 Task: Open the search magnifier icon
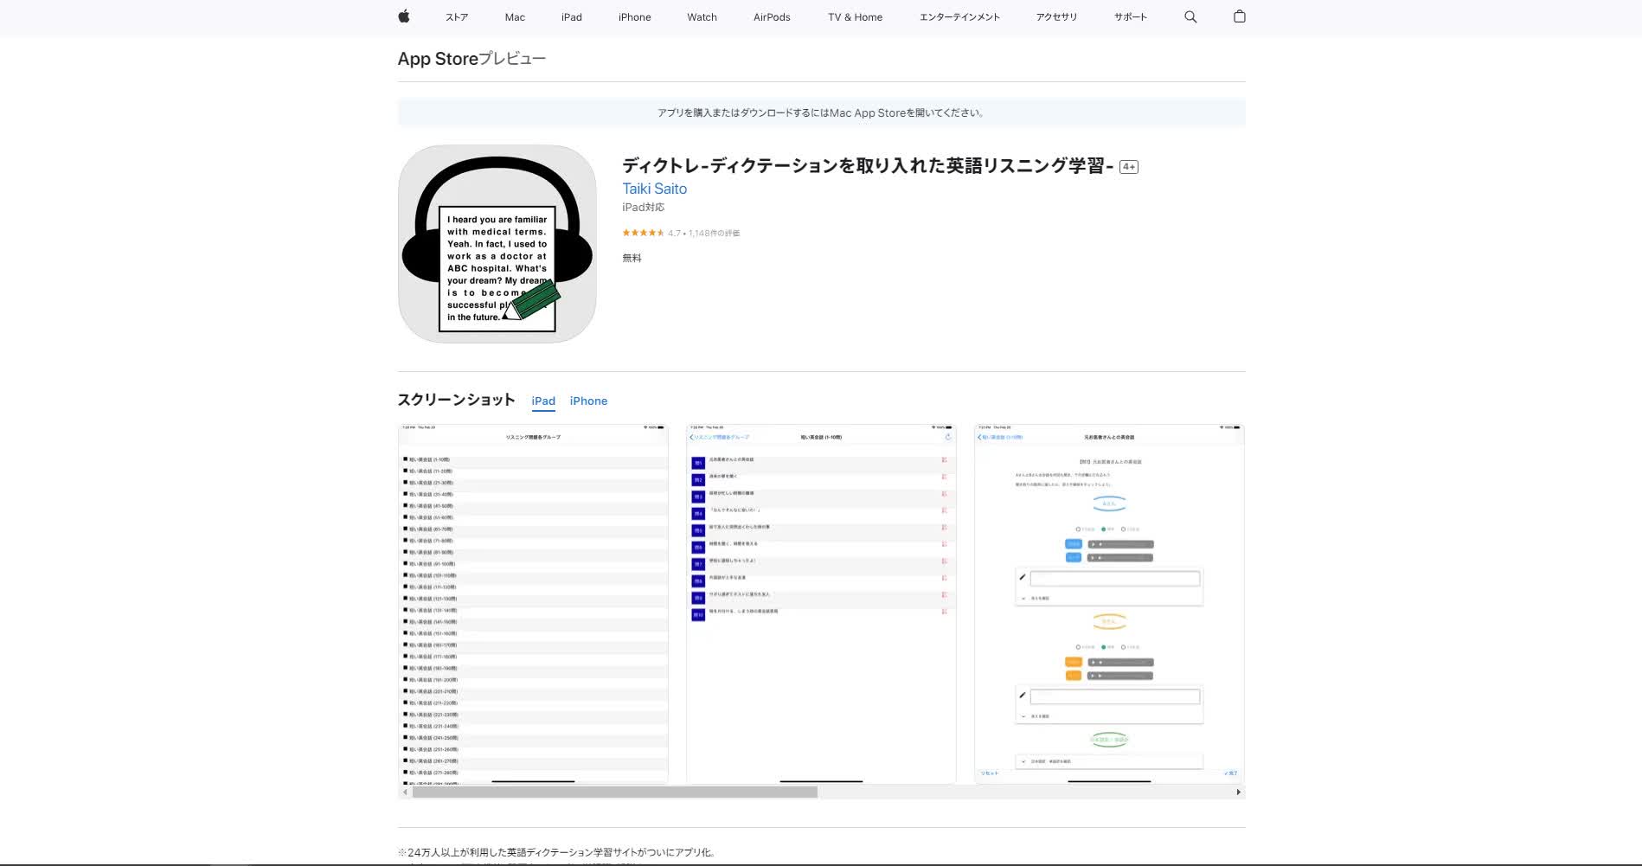(1190, 16)
